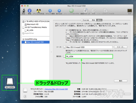The image size is (136, 103).
Task: Select InstallESD.dmg in sidebar
Action: 30,39
